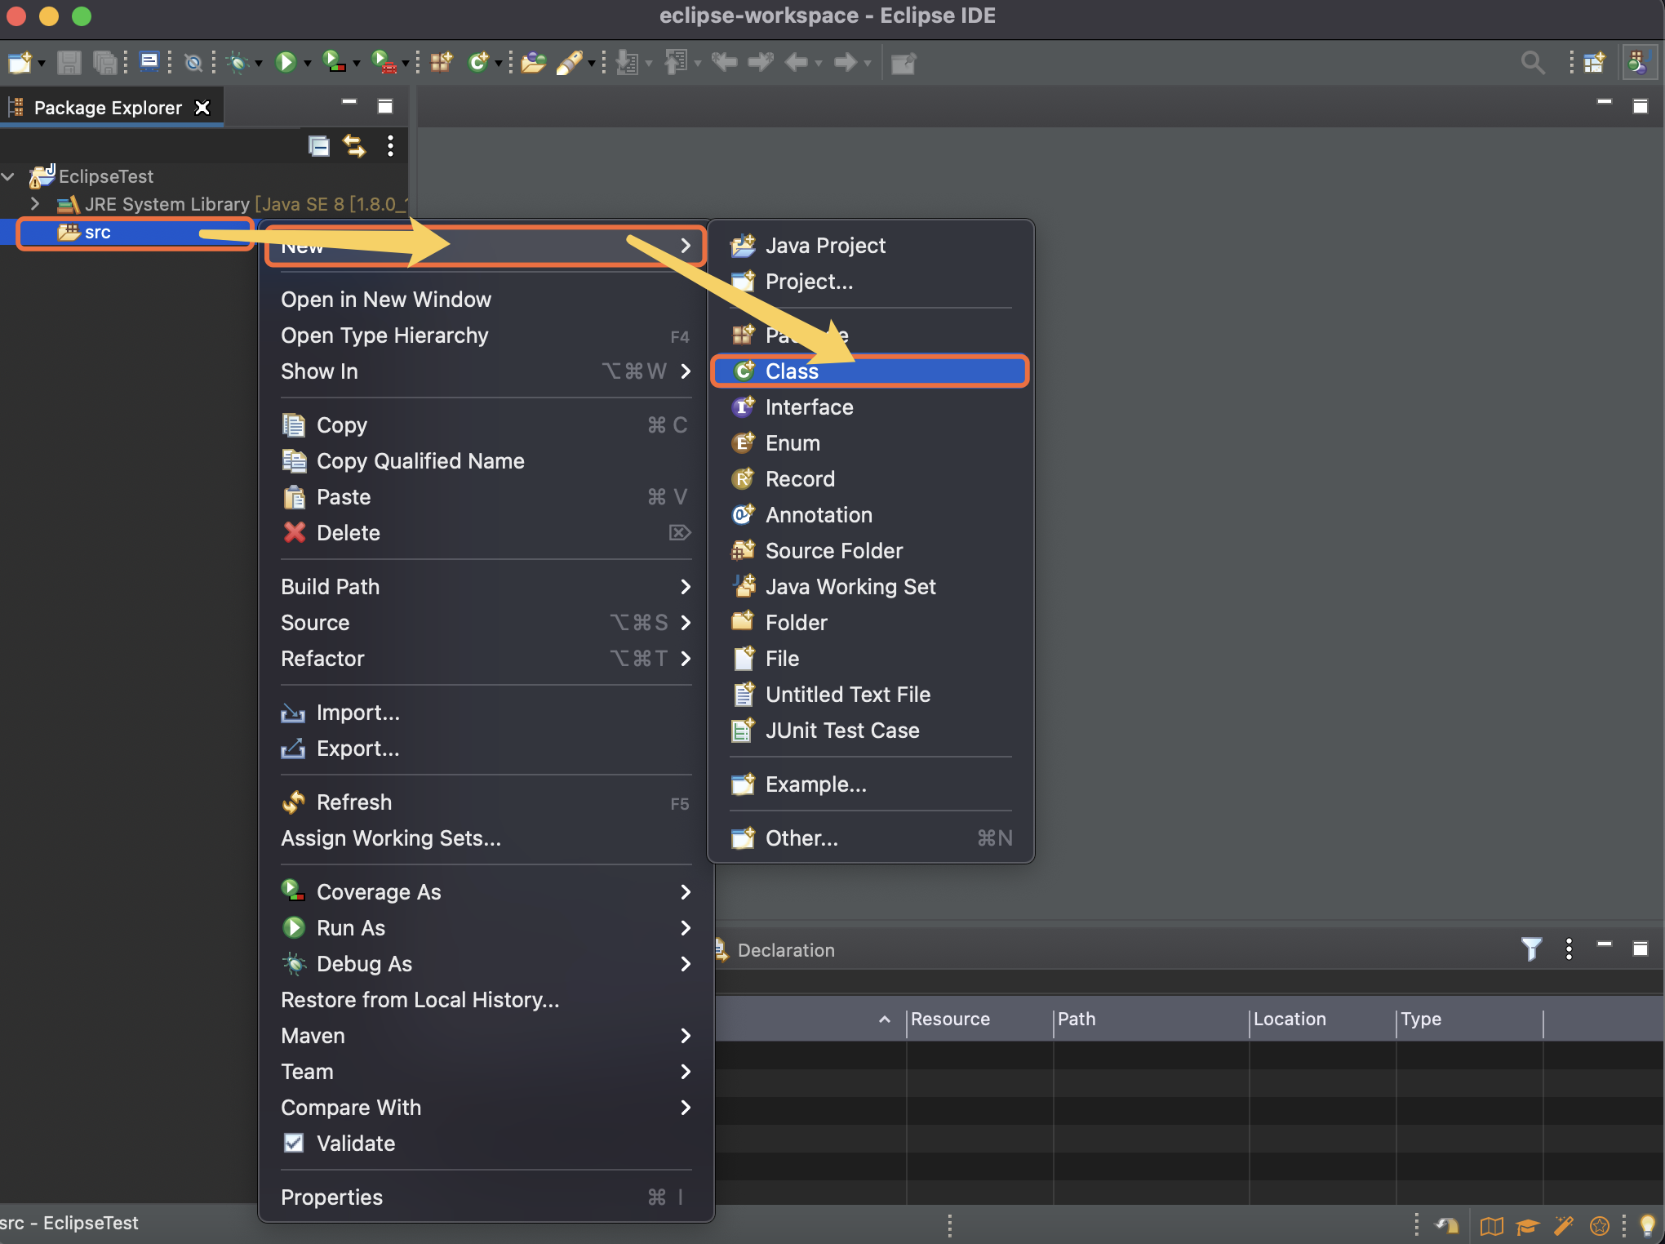Click Link with Editor arrows icon
The width and height of the screenshot is (1665, 1244).
coord(354,146)
